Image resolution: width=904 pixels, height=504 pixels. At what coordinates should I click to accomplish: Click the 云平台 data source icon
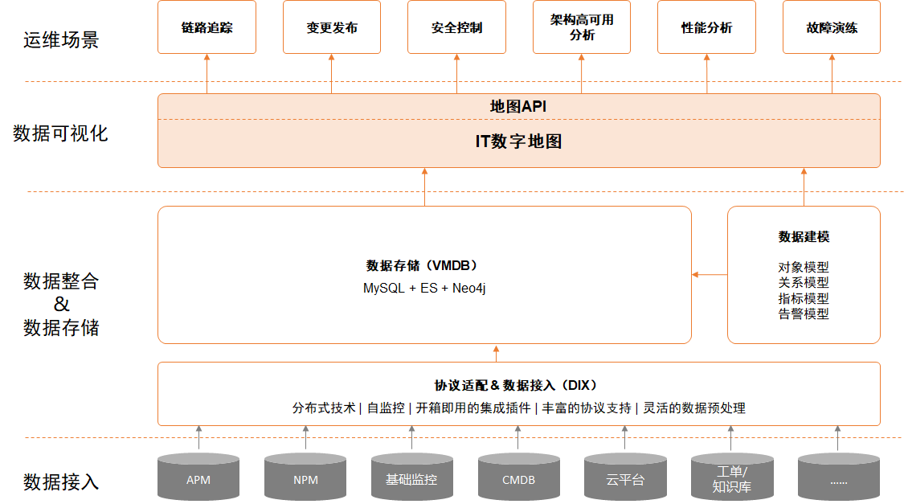(625, 477)
